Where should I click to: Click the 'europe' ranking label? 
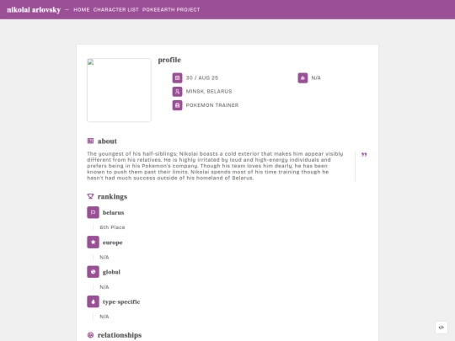pos(113,242)
